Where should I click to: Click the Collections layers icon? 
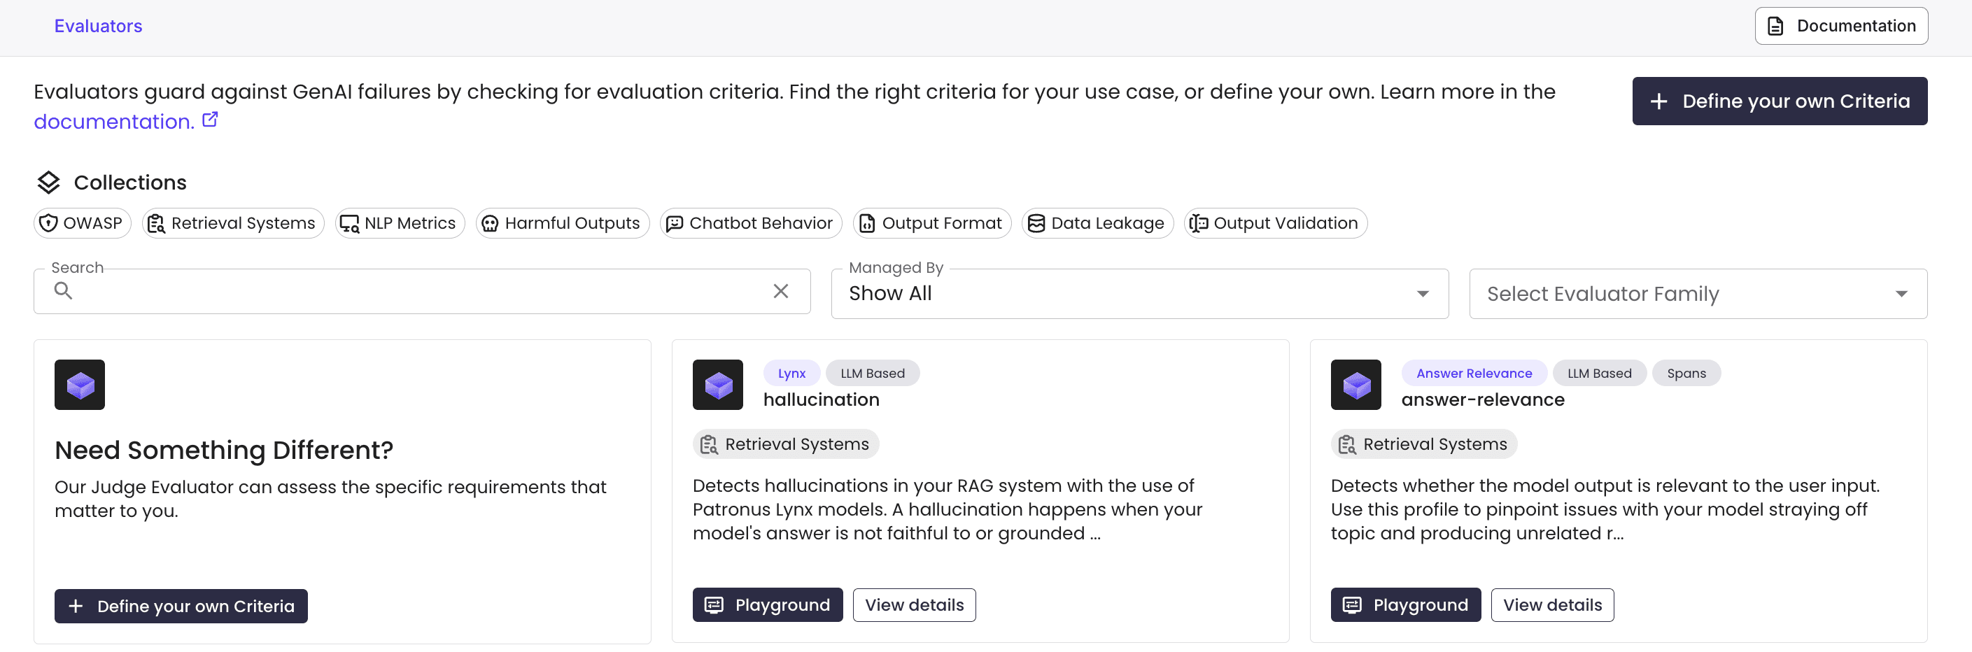click(48, 182)
